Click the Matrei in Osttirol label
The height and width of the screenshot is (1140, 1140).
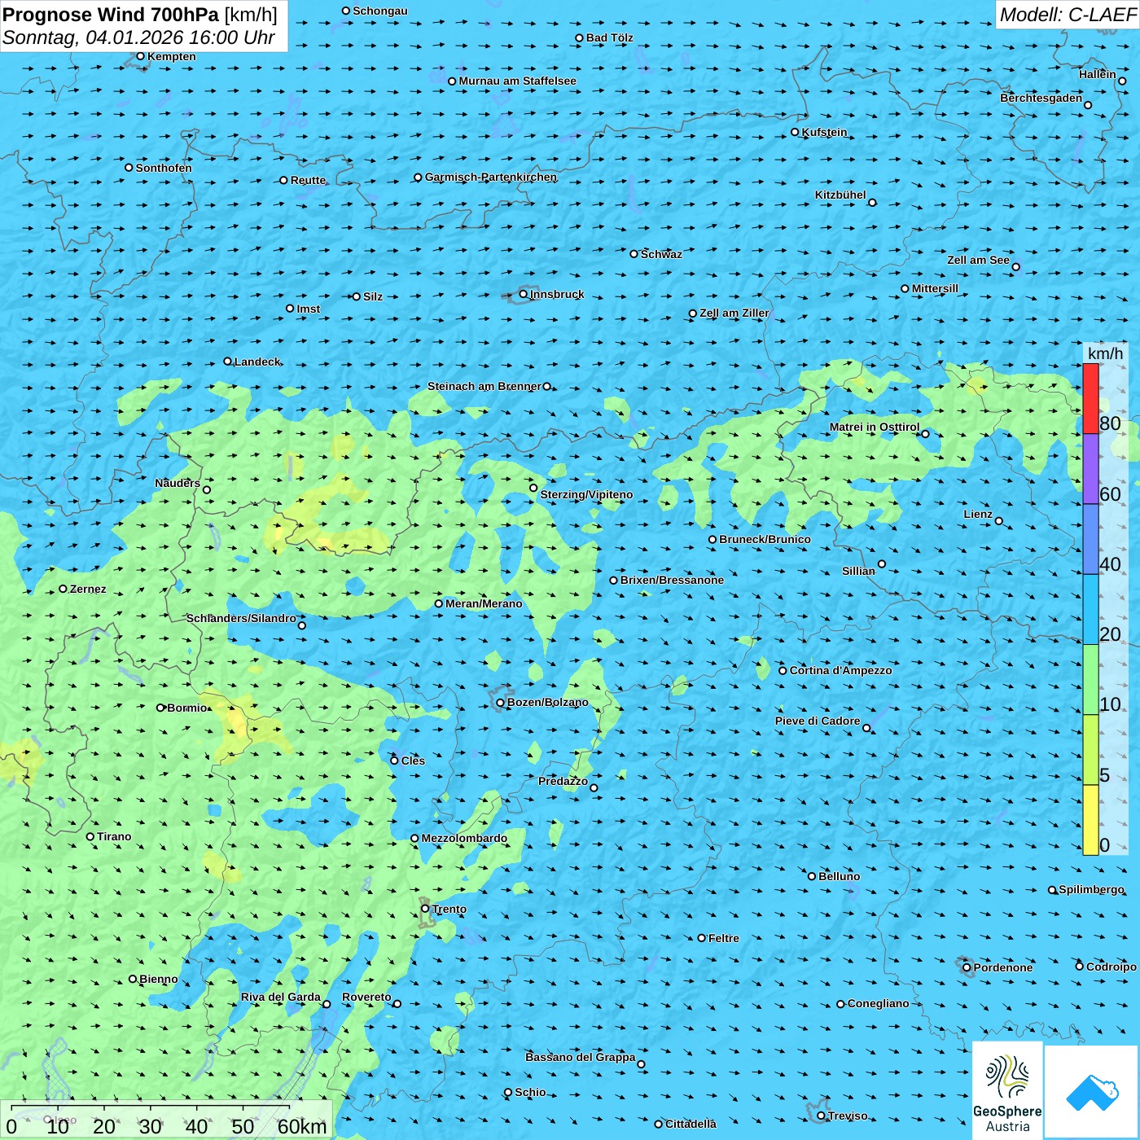875,427
